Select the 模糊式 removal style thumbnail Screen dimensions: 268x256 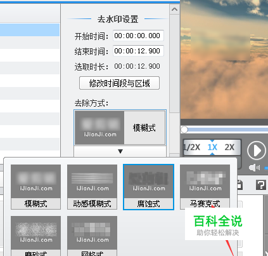pos(35,187)
